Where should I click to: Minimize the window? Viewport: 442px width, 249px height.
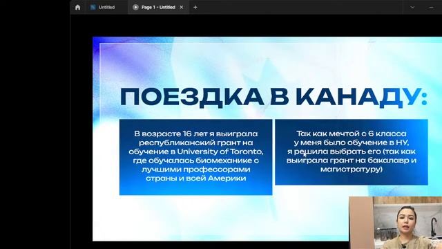click(431, 8)
